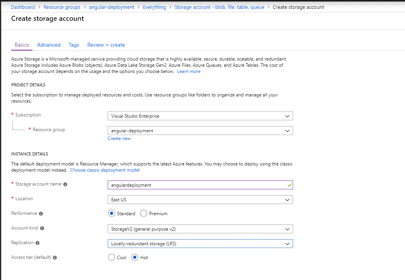Click the Create new resource group link
The width and height of the screenshot is (405, 280).
click(x=119, y=138)
